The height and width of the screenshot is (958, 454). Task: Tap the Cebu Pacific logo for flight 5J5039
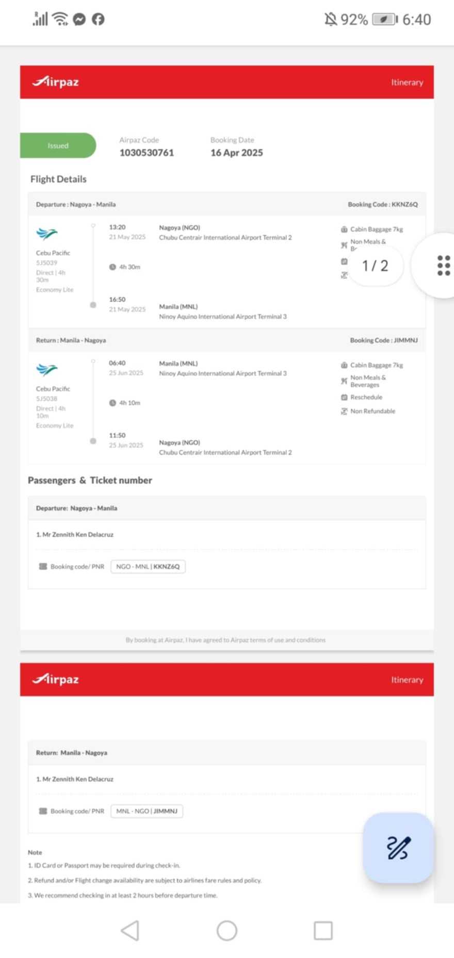point(47,234)
